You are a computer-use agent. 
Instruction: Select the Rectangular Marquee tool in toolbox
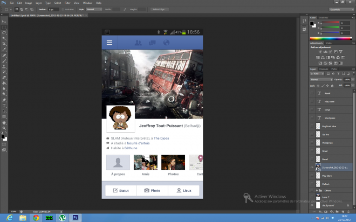coord(4,27)
